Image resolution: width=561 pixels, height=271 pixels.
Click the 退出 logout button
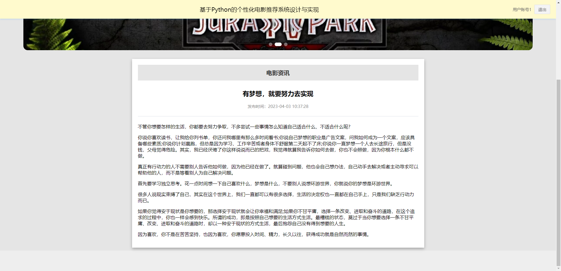pyautogui.click(x=542, y=9)
